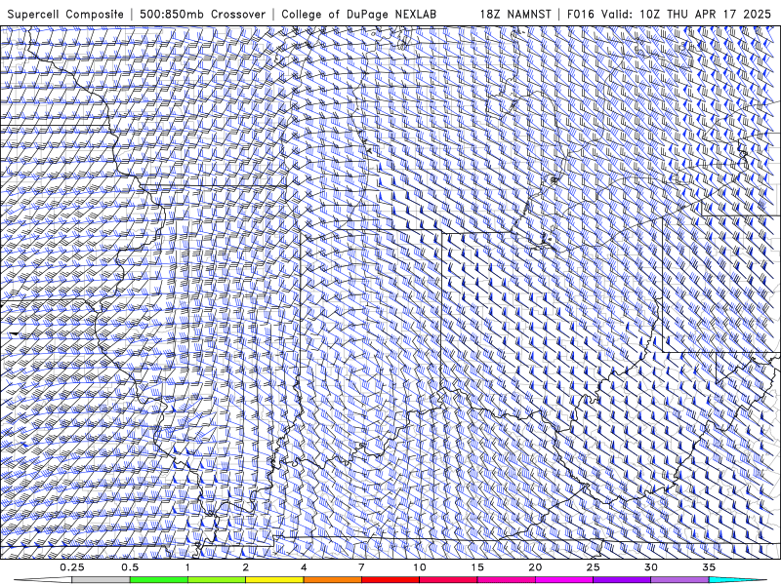The width and height of the screenshot is (781, 585).
Task: Select the dark purple segment after 25
Action: [x=622, y=580]
